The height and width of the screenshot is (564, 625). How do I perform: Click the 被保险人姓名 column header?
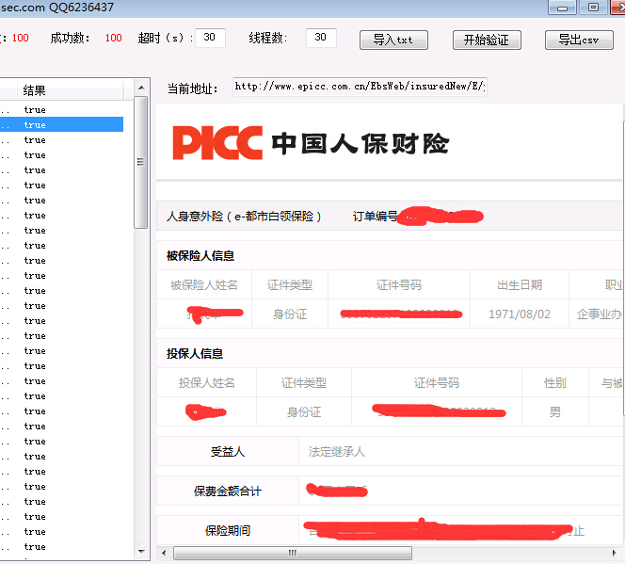click(204, 285)
